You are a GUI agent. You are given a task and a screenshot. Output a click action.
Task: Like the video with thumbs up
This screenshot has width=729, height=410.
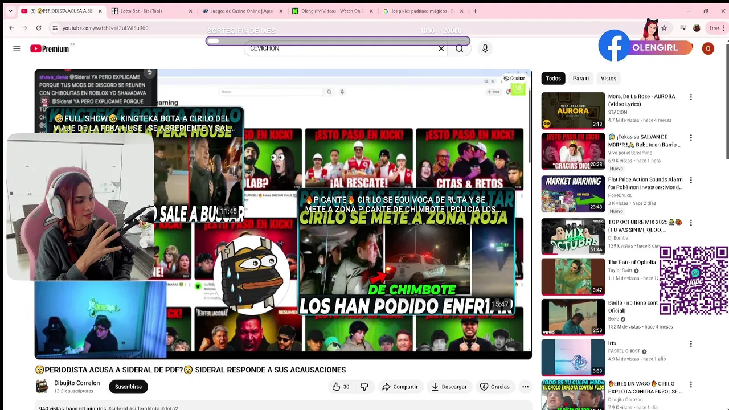(341, 387)
